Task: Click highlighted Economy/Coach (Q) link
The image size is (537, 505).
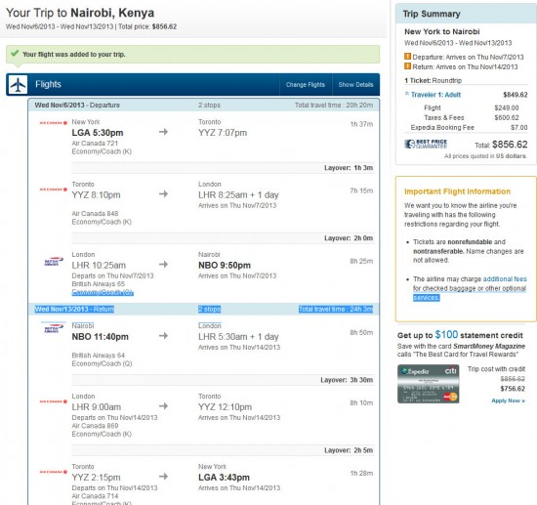Action: [x=103, y=292]
